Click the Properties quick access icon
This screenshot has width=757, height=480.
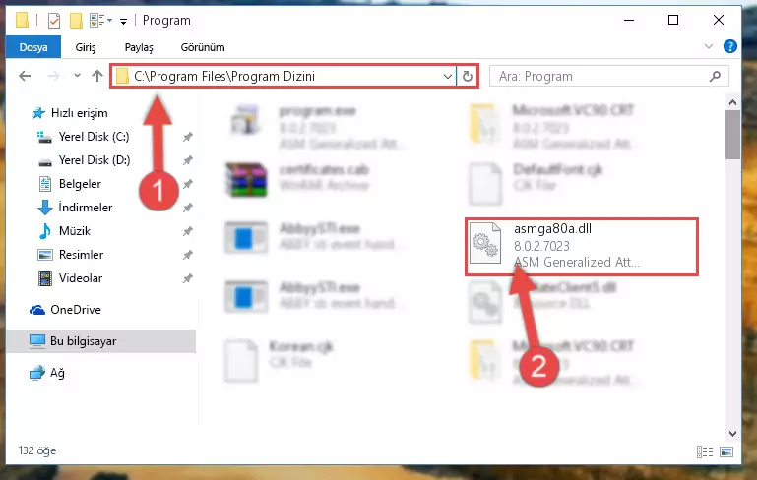coord(54,21)
